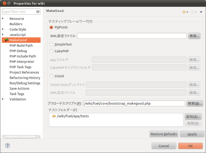Open the Project References page
Image resolution: width=206 pixels, height=153 pixels.
pyautogui.click(x=24, y=73)
